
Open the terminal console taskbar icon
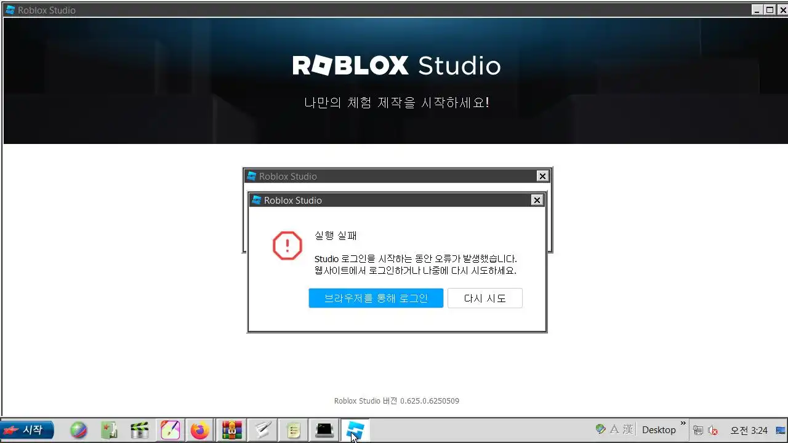pos(324,430)
